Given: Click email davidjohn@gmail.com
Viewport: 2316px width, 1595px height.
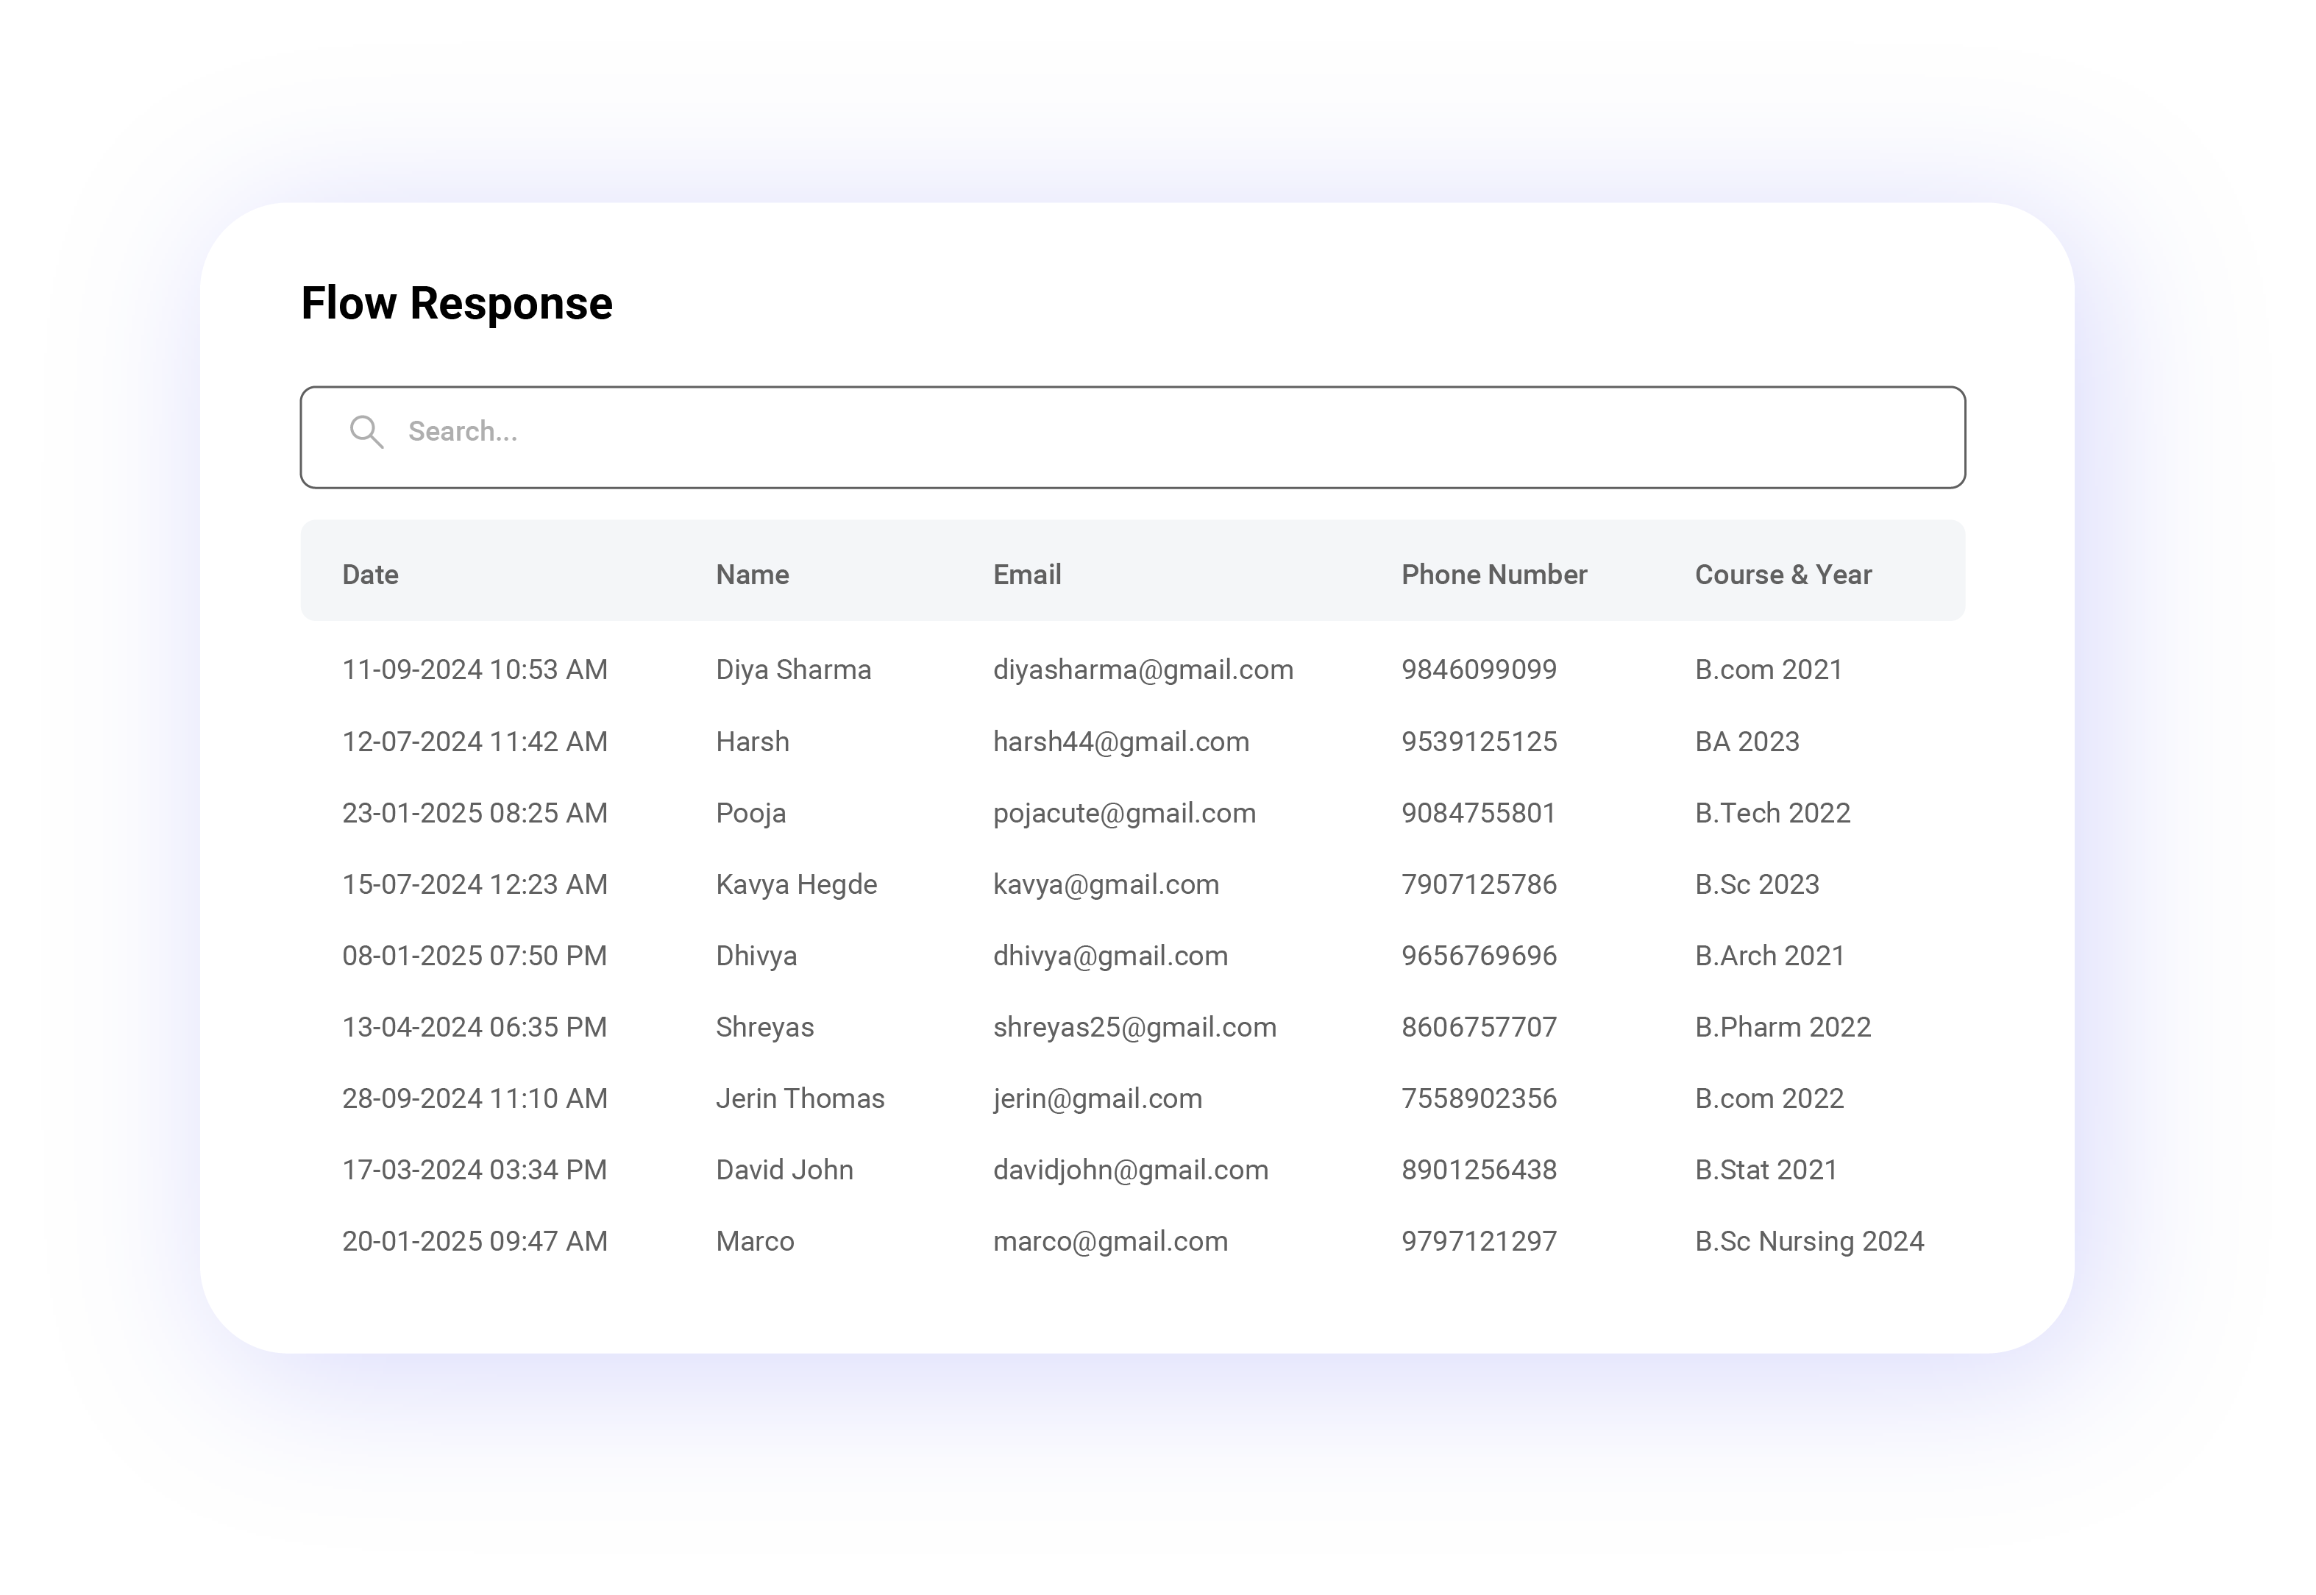Looking at the screenshot, I should (x=1131, y=1171).
